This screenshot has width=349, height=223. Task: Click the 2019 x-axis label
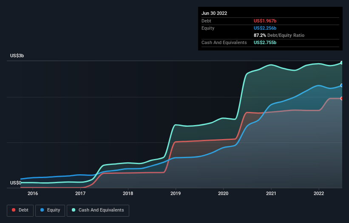click(x=176, y=193)
